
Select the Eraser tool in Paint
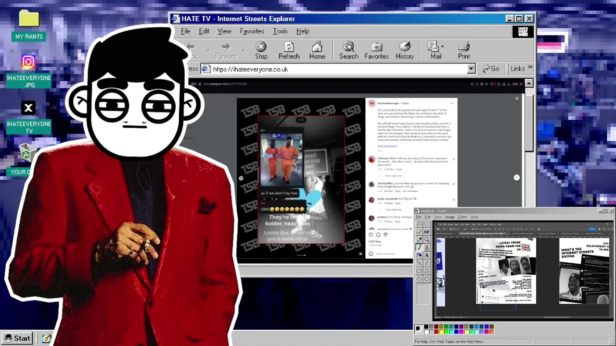[x=419, y=232]
